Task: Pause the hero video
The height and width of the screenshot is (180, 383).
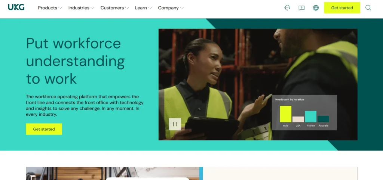Action: (x=175, y=124)
